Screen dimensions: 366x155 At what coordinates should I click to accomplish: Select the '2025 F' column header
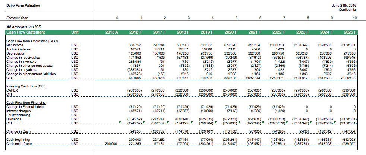click(x=350, y=32)
